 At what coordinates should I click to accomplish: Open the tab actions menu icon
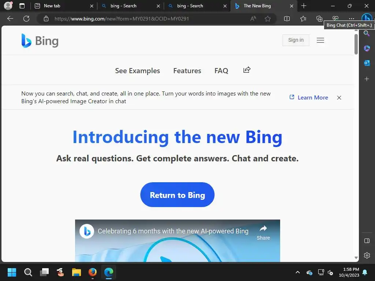coord(22,6)
